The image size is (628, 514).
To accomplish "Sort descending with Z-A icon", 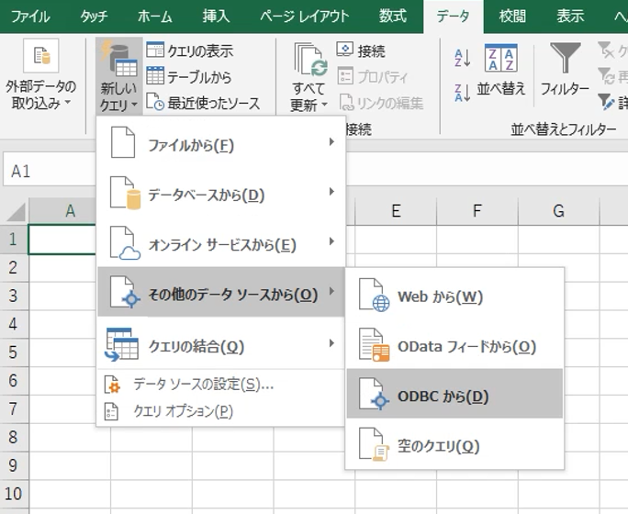I will [x=462, y=93].
